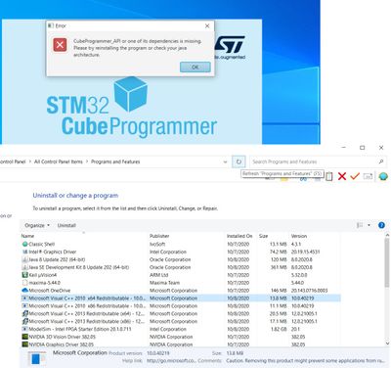Click the maxima-5.44.0 row icon
This screenshot has height=368, width=391.
pos(25,283)
